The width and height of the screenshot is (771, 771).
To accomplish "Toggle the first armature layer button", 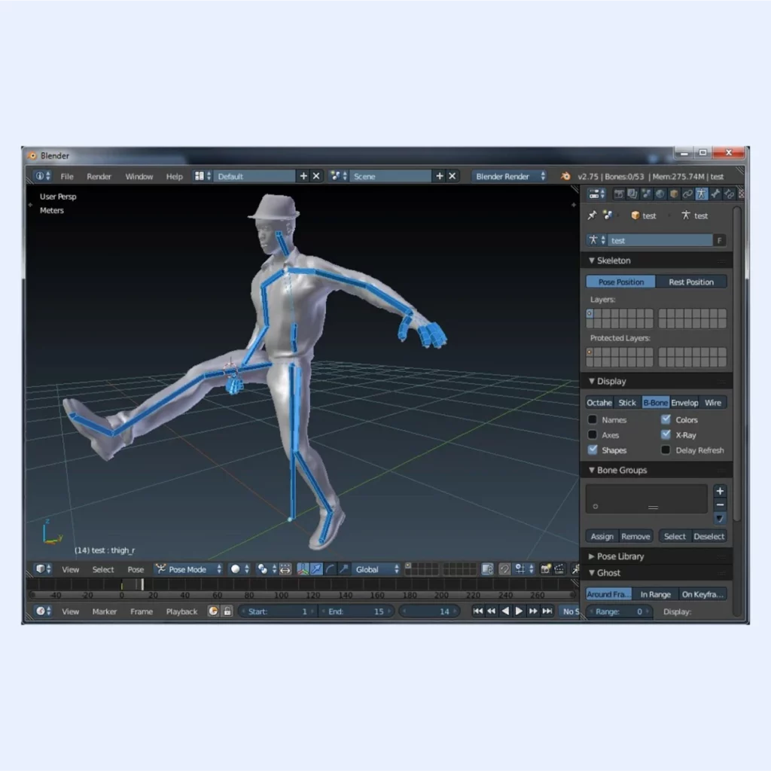I will (x=590, y=314).
